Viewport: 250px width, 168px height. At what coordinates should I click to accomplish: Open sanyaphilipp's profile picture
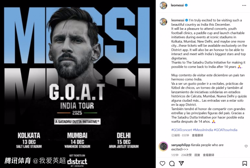click(x=163, y=146)
